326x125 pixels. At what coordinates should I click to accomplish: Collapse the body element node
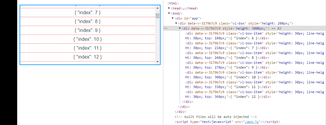pos(169,13)
